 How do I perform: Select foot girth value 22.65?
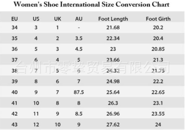point(158,92)
